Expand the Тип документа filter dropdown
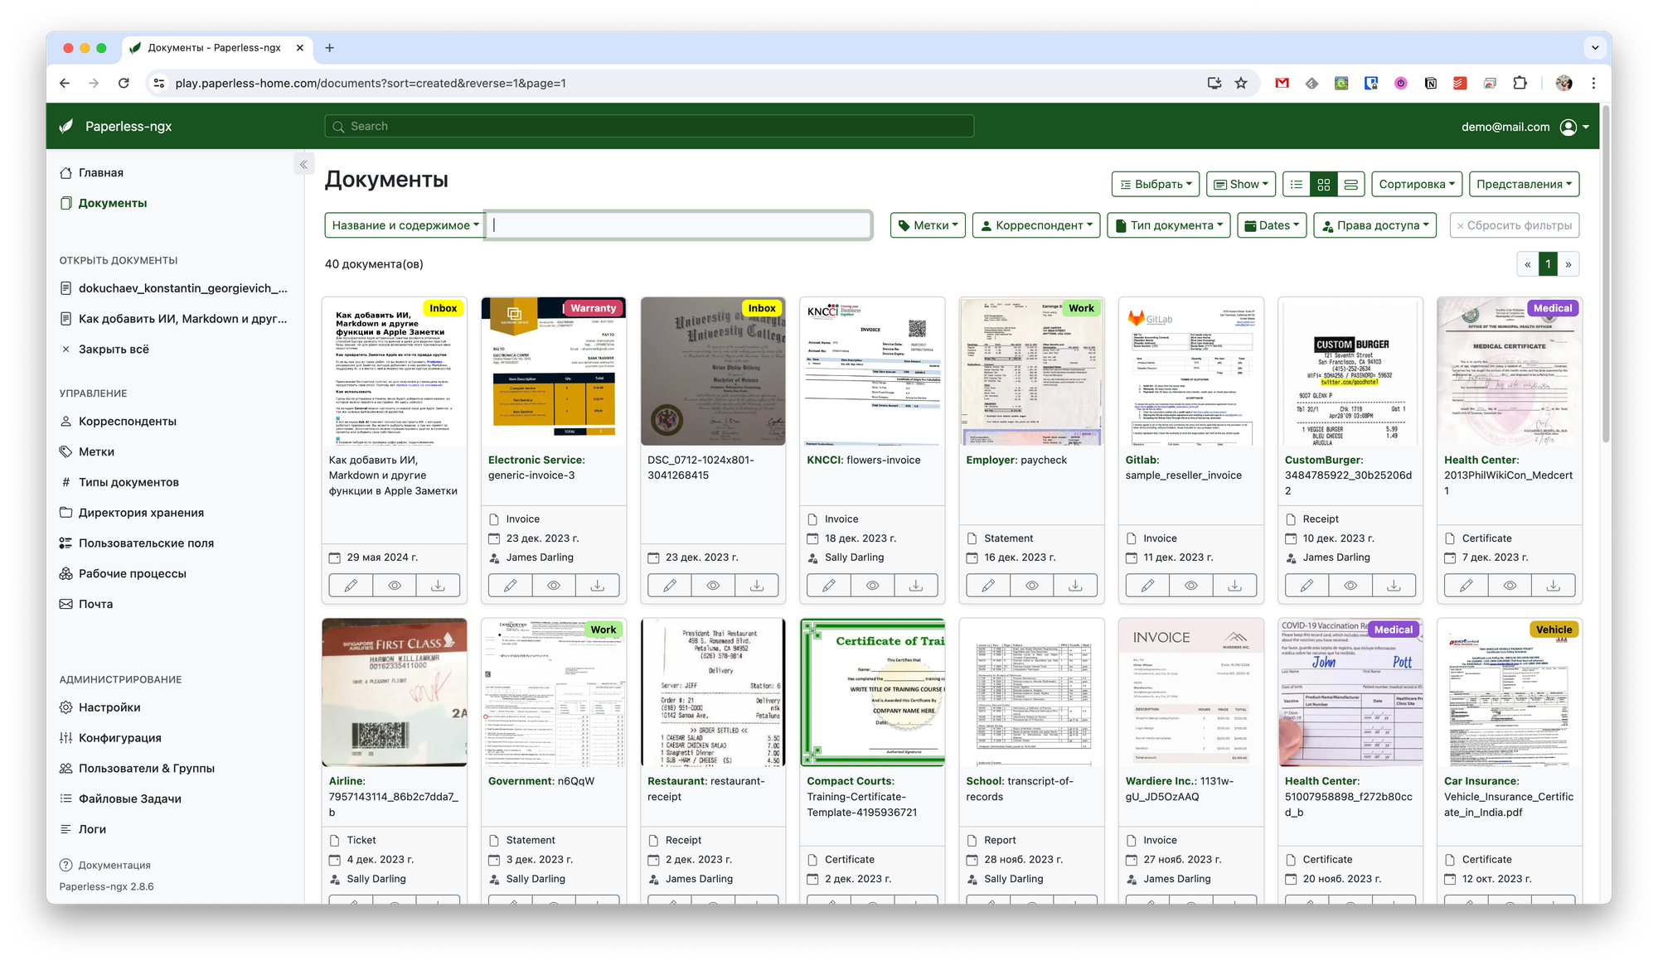The width and height of the screenshot is (1658, 965). click(1170, 225)
